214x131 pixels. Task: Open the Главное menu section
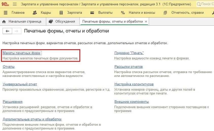click(x=18, y=12)
